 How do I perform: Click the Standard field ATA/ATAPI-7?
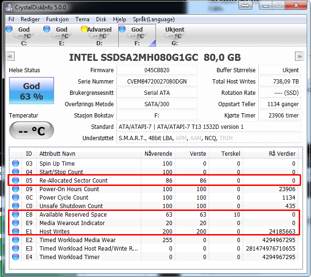(209, 126)
